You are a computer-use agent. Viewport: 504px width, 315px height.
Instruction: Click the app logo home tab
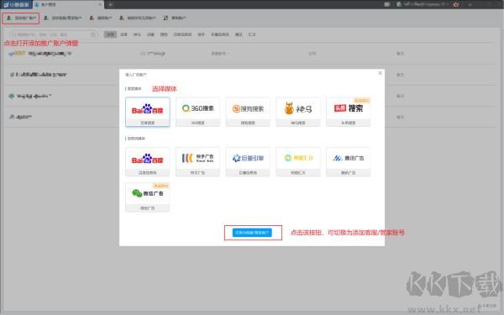coord(16,4)
